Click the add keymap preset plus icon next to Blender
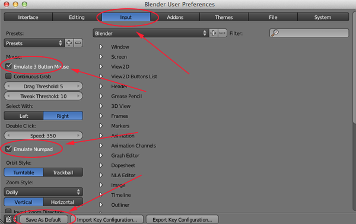Viewport: 356px width, 224px height. point(213,33)
